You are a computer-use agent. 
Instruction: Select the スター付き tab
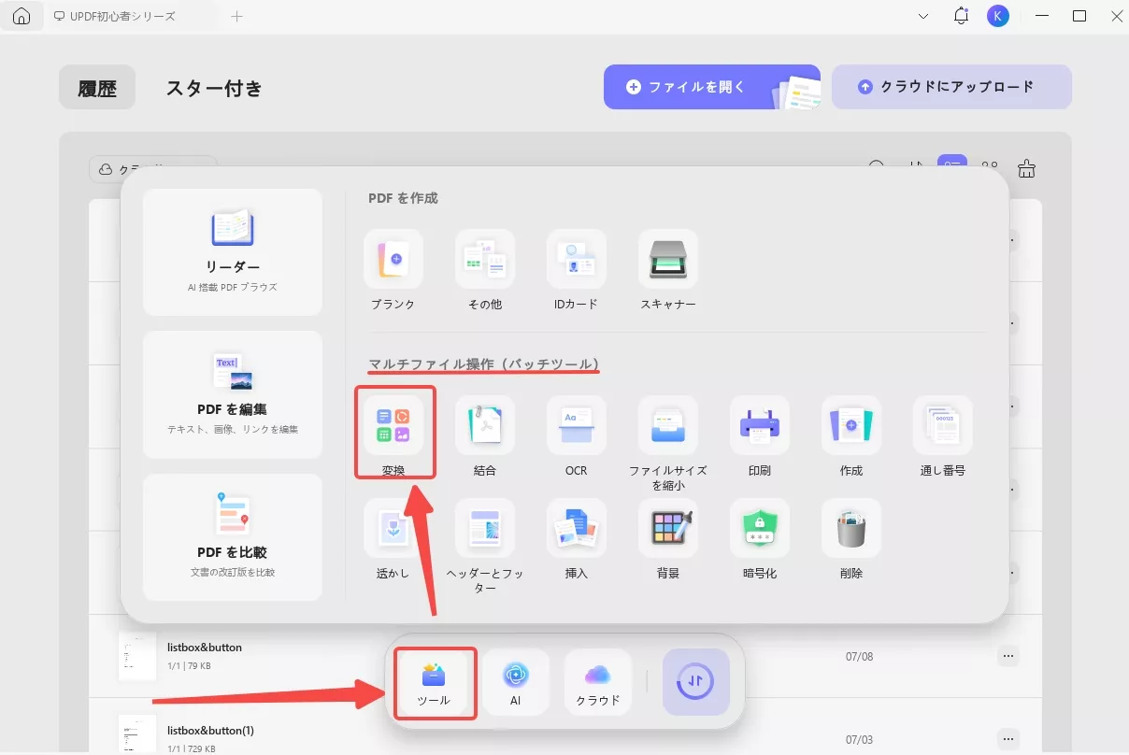214,88
